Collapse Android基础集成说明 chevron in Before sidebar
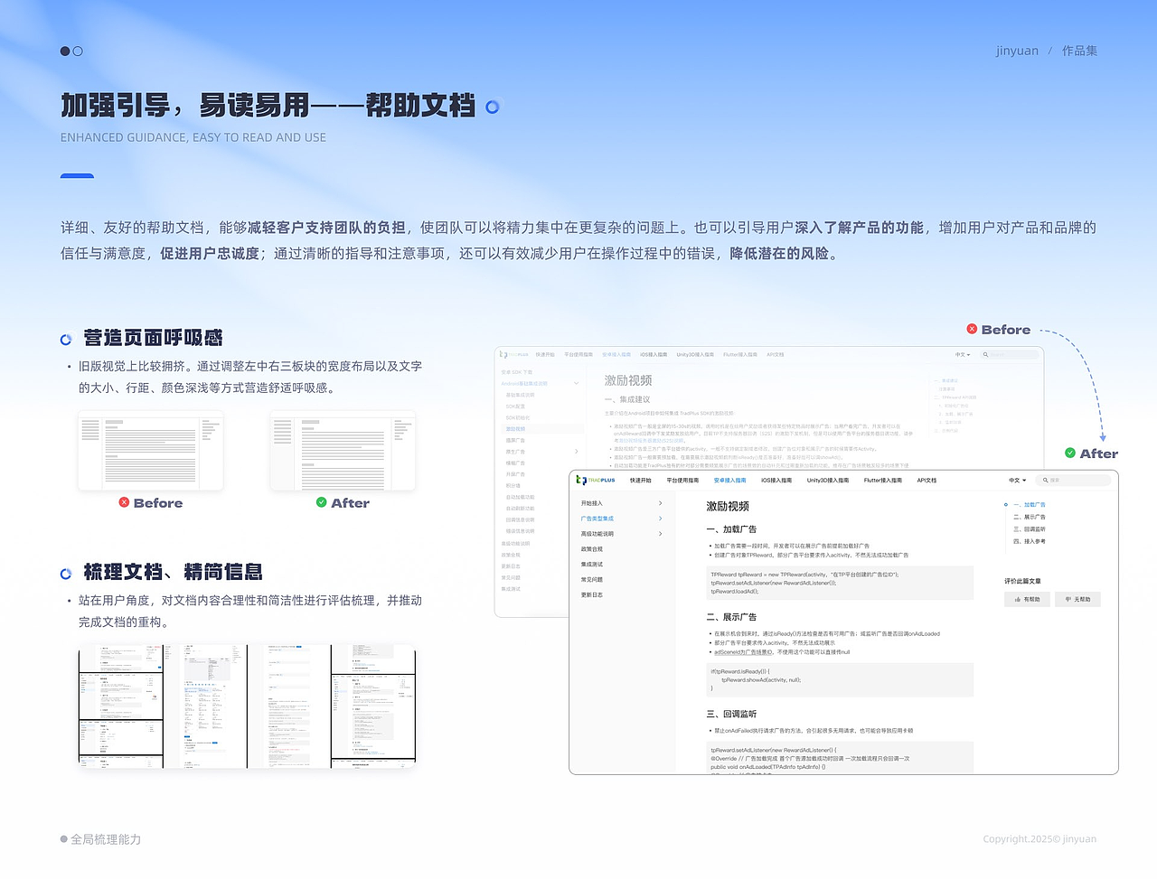This screenshot has width=1157, height=879. pyautogui.click(x=576, y=383)
